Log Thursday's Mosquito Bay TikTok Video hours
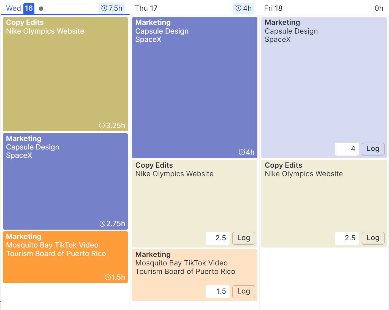 pyautogui.click(x=244, y=292)
